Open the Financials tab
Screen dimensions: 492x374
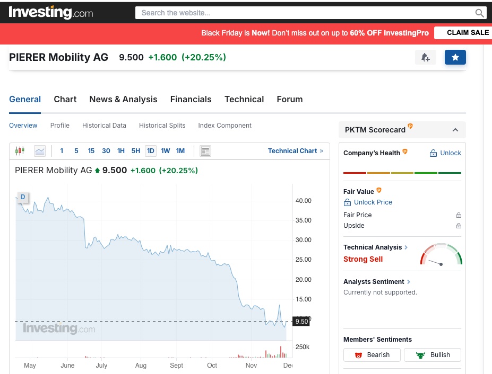pyautogui.click(x=191, y=99)
